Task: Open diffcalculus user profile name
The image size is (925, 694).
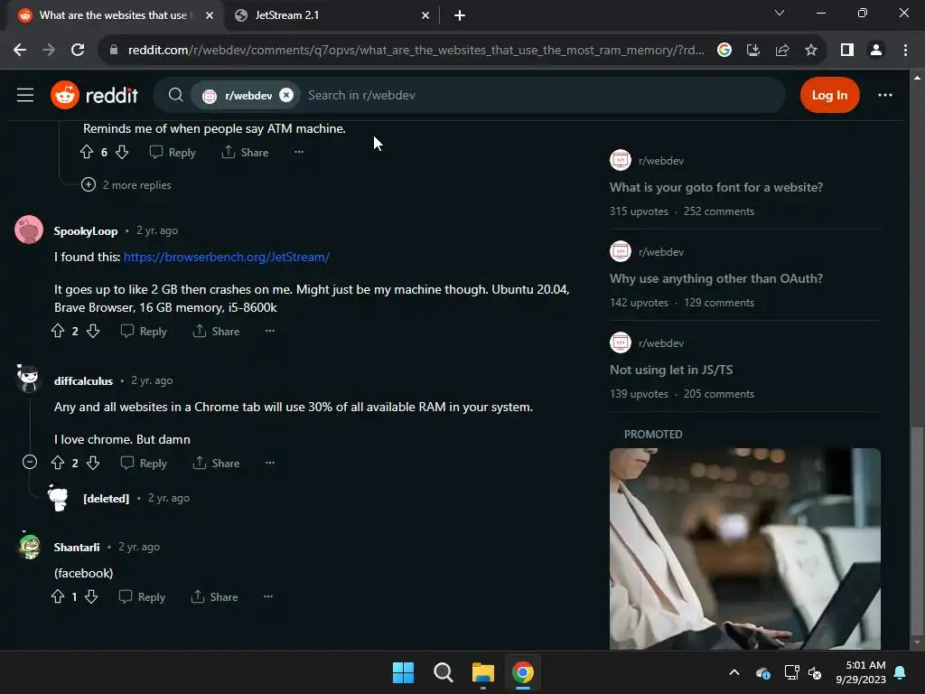Action: (83, 380)
